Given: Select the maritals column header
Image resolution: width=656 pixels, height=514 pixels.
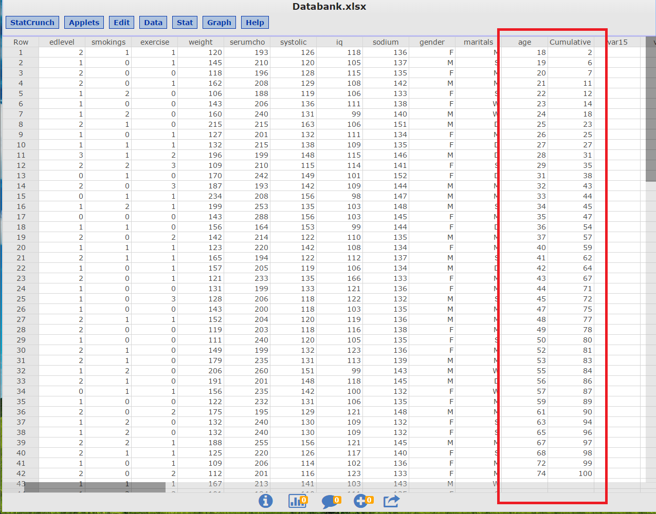Looking at the screenshot, I should (478, 42).
